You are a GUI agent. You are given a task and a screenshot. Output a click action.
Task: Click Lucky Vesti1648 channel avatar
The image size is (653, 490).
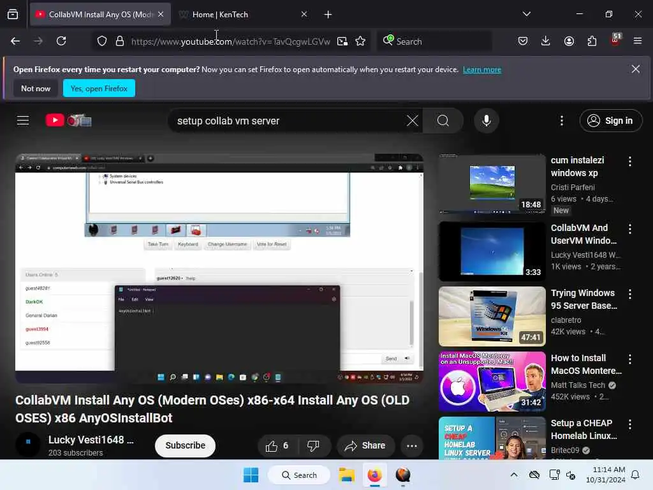tap(28, 443)
